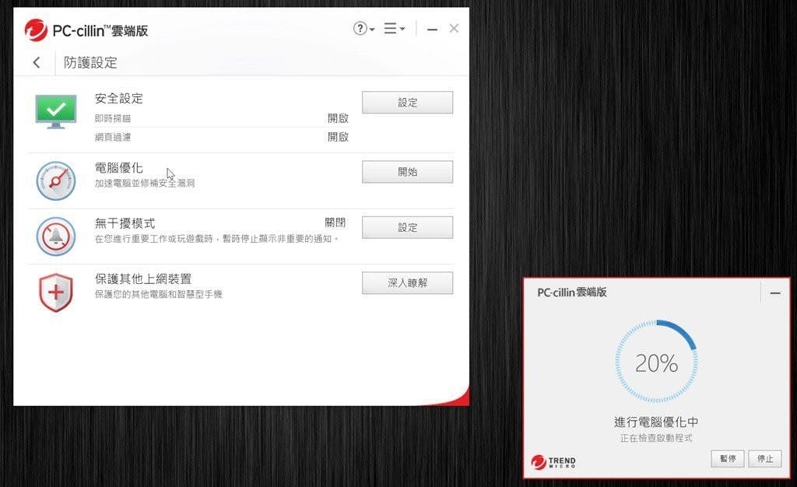Viewport: 797px width, 487px height.
Task: Click 開啟 status next to 即時掃瞄
Action: (x=338, y=118)
